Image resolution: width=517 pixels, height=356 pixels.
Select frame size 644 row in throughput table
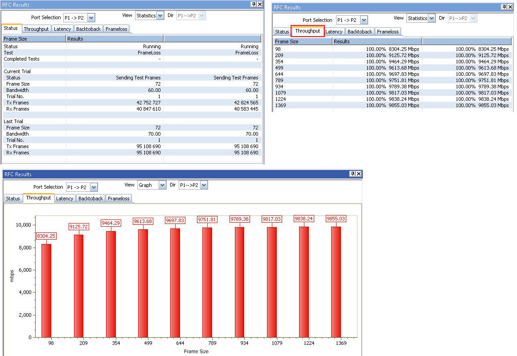click(x=392, y=74)
